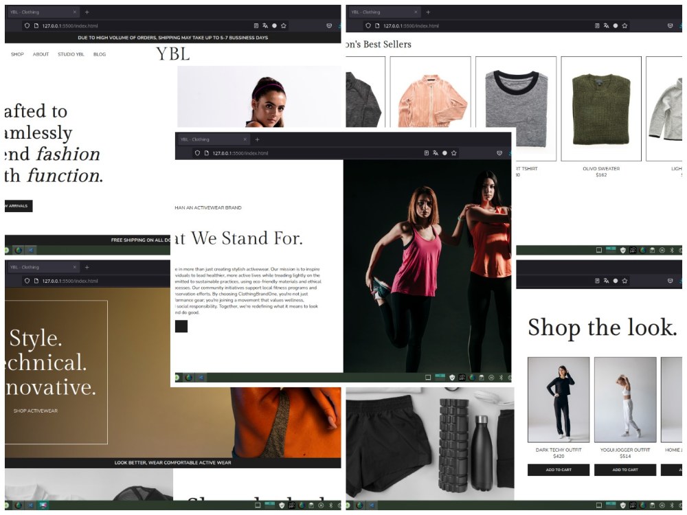Click the YBL logo in header
Image resolution: width=687 pixels, height=515 pixels.
(173, 54)
